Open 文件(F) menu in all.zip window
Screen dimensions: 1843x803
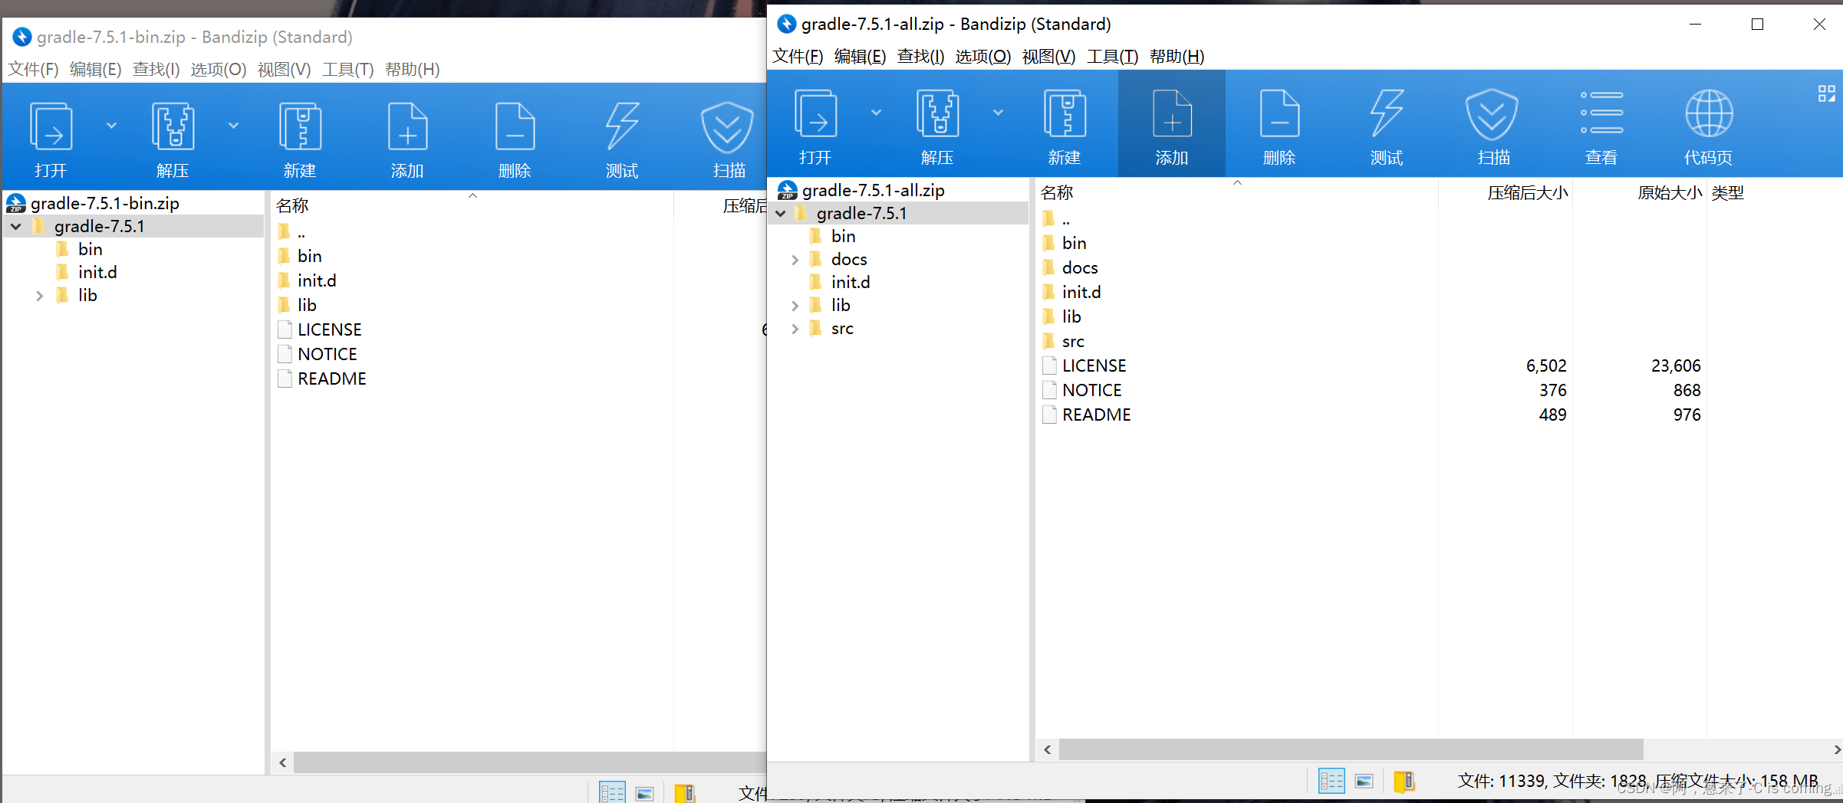click(x=798, y=57)
